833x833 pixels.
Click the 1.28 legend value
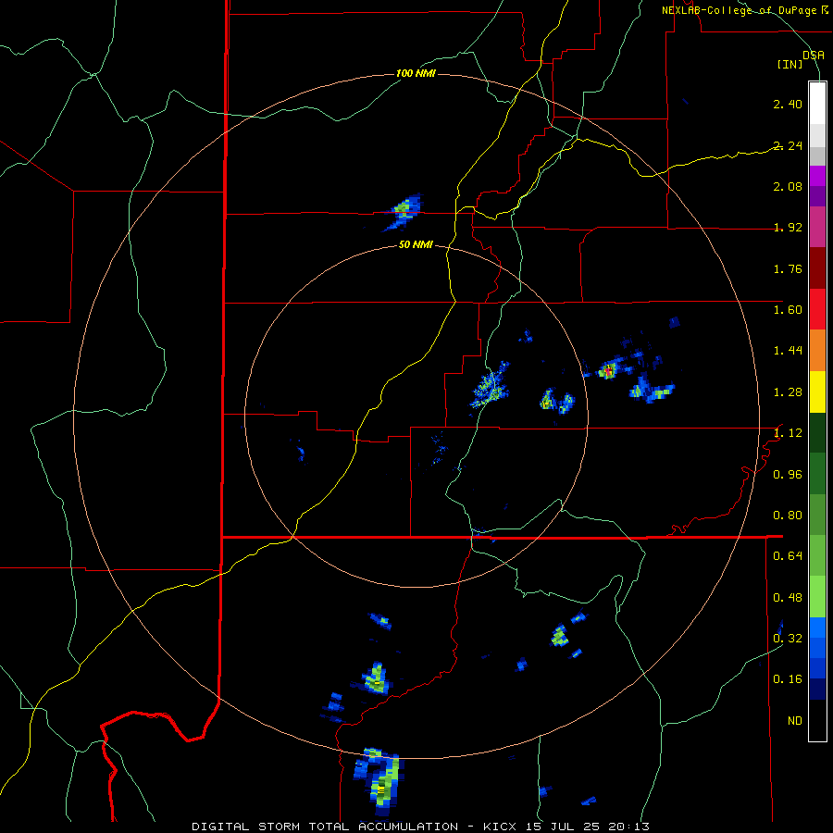pyautogui.click(x=788, y=392)
